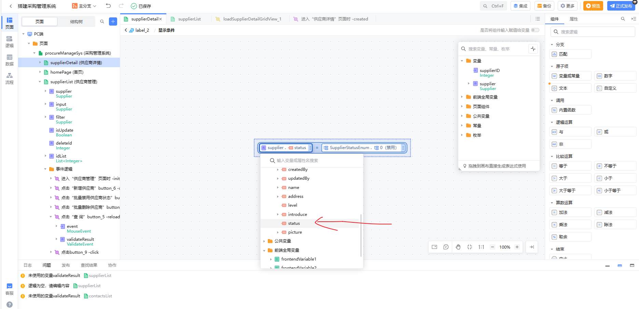
Task: Expand the 枚举 folder in variable panel
Action: [462, 135]
